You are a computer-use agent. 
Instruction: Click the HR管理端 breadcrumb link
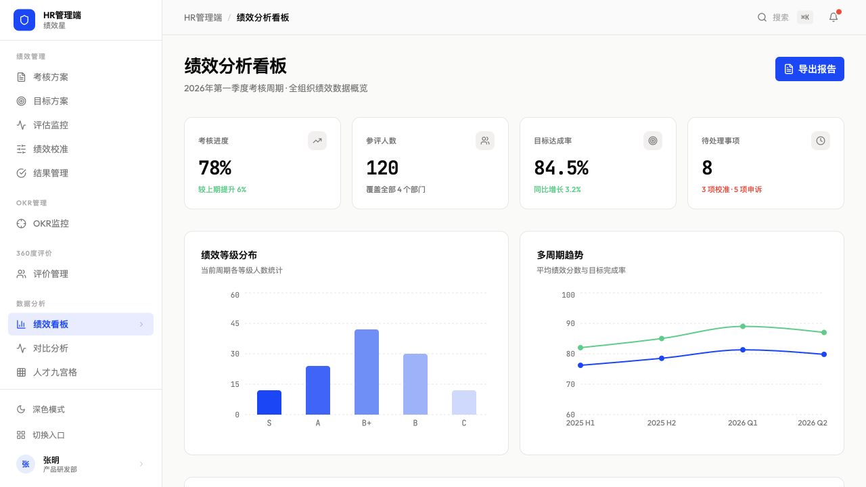(203, 18)
